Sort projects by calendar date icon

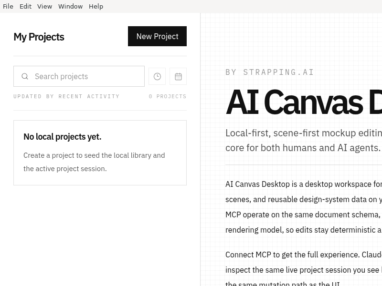178,76
